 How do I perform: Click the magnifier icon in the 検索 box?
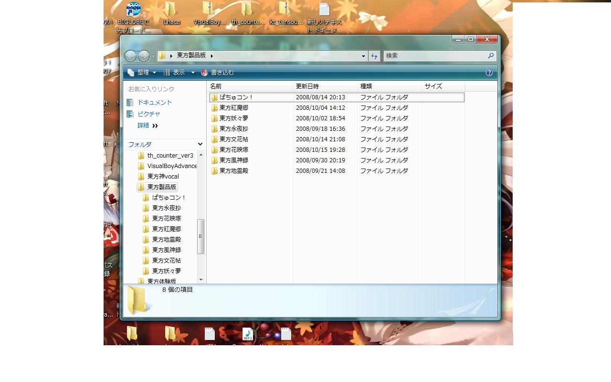tap(490, 56)
